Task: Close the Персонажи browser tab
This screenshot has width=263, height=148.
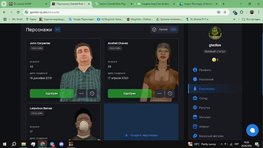Action: (x=89, y=4)
